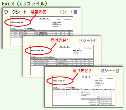The height and width of the screenshot is (110, 126).
Task: Select the data table on the third sheet
Action: [x=84, y=93]
